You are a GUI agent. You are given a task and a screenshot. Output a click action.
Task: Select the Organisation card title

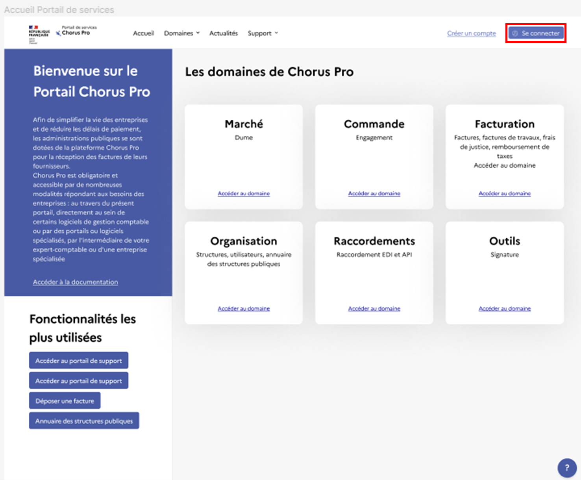(244, 241)
